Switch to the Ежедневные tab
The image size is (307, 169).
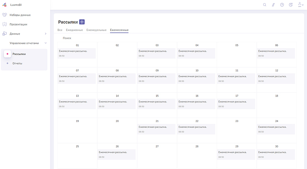74,30
